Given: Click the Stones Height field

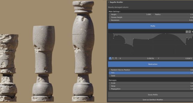Looking at the screenshot, I should tap(151, 17).
